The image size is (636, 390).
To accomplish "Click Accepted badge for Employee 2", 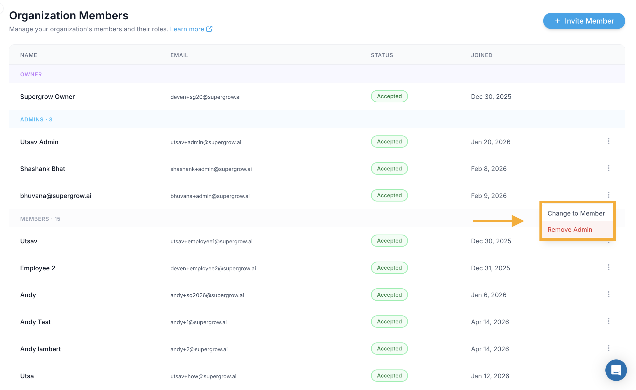I will coord(389,268).
